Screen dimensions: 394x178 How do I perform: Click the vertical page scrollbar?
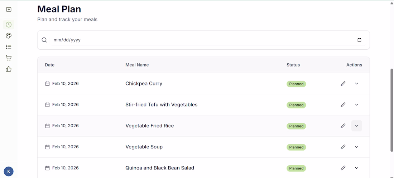[x=392, y=110]
